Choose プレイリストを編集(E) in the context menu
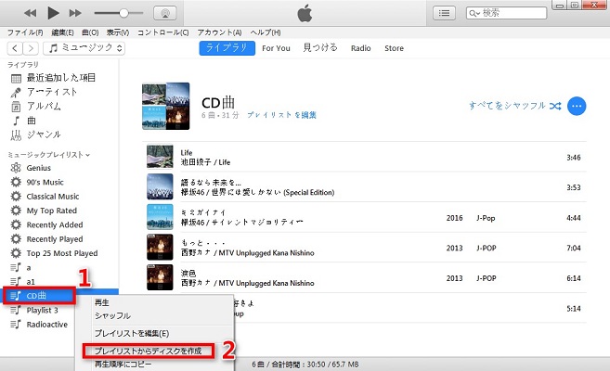The width and height of the screenshot is (610, 371). pos(132,333)
